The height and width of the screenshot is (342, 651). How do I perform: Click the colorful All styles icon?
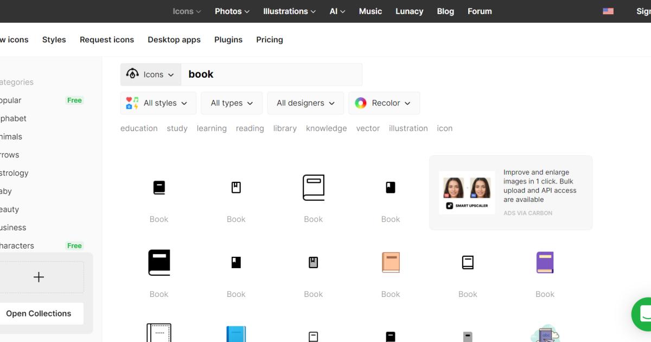(x=132, y=103)
